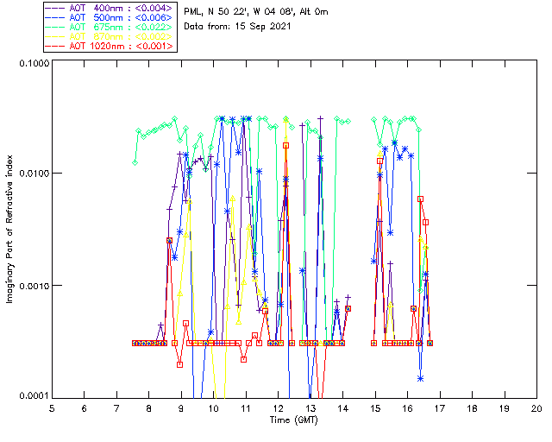Select the AOT 675nm legend entry

click(110, 27)
